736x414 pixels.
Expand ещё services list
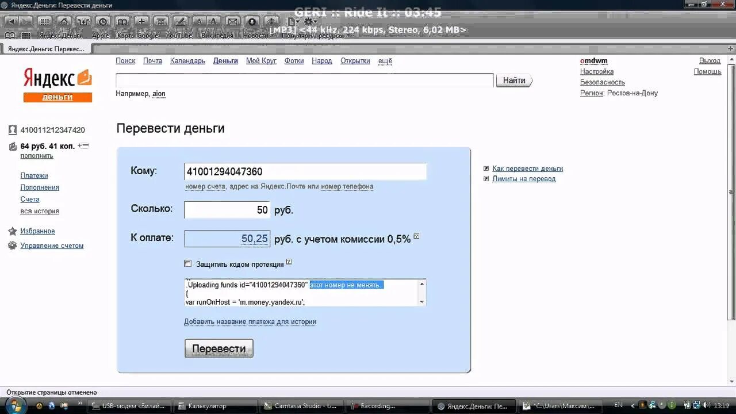pyautogui.click(x=385, y=60)
